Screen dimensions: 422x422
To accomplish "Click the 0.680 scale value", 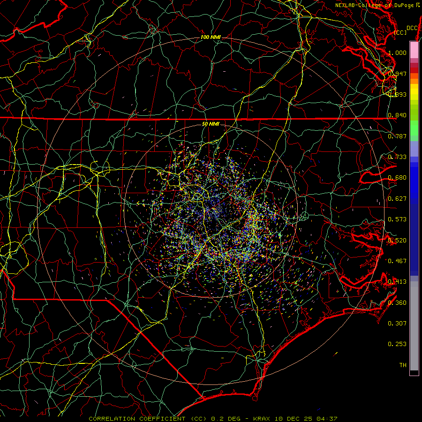I will (397, 178).
